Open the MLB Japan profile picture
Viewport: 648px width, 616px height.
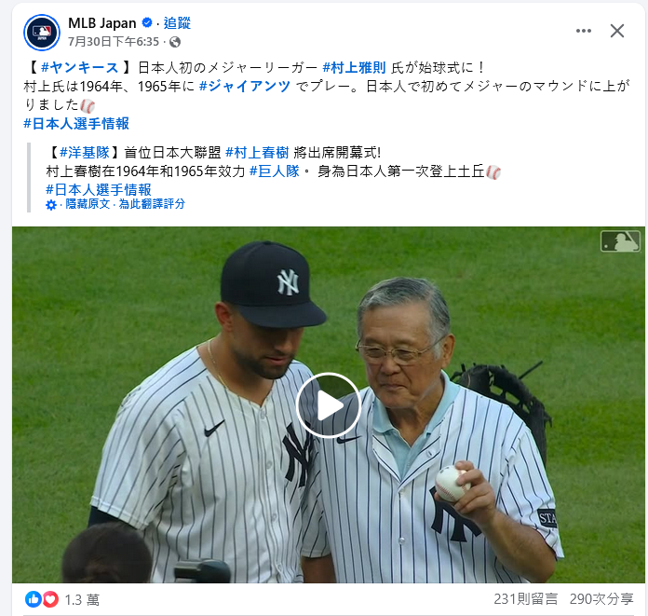pyautogui.click(x=42, y=33)
